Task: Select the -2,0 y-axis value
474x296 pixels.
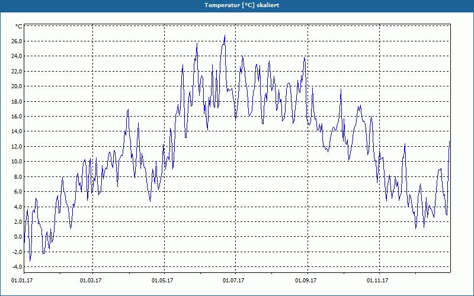Action: [x=17, y=252]
